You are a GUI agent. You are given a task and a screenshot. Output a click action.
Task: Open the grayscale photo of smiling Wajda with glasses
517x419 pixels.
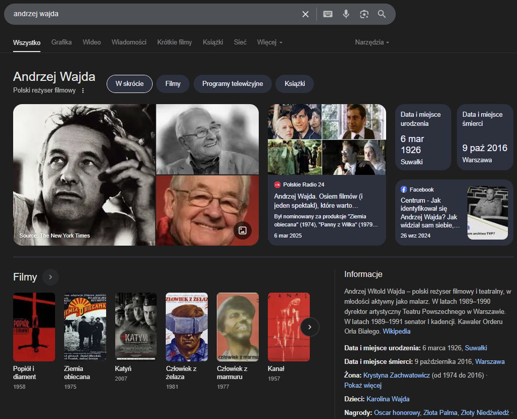[207, 139]
